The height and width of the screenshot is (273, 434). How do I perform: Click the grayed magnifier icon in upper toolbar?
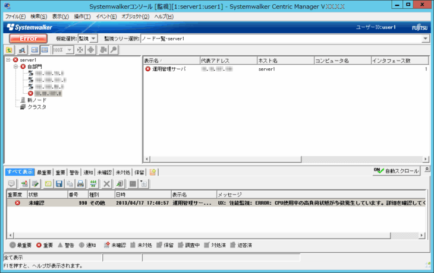(x=114, y=50)
